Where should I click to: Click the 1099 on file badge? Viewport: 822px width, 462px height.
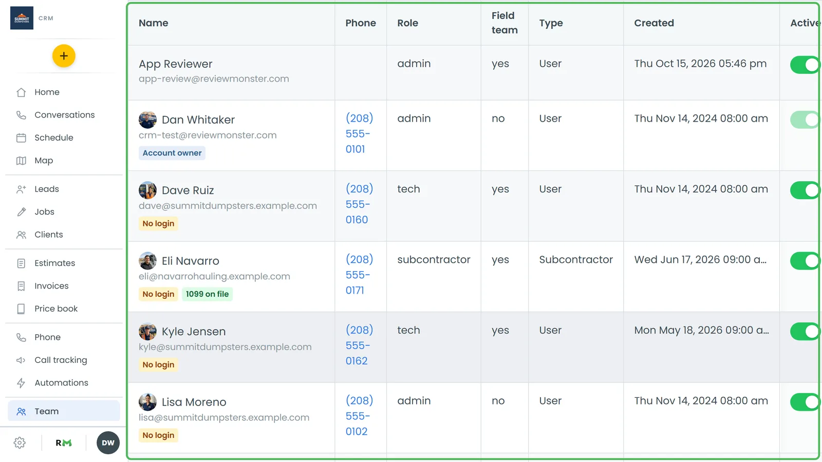click(207, 294)
